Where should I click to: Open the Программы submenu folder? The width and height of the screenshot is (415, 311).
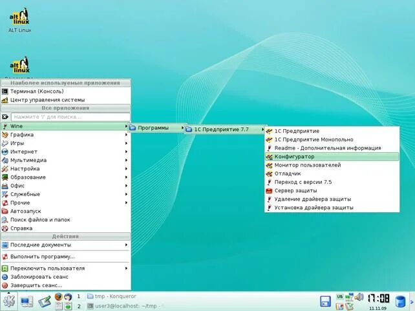click(x=156, y=128)
